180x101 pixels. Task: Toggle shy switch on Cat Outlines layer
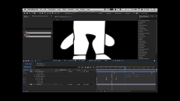(x=56, y=72)
